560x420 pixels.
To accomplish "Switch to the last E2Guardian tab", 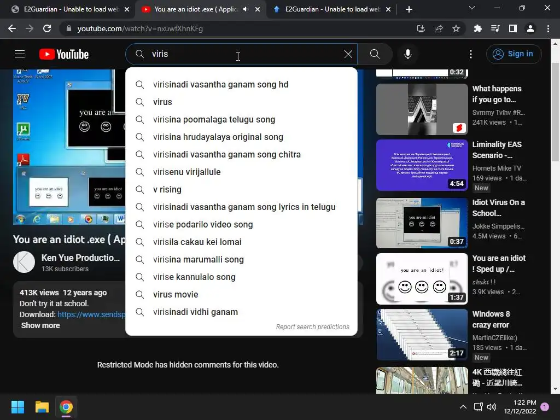I will 332,9.
